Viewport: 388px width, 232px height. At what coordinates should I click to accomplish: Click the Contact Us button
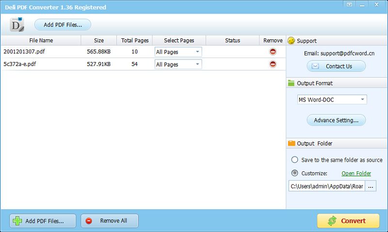click(336, 66)
